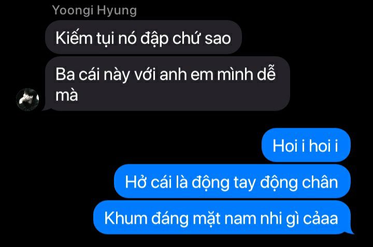Image resolution: width=373 pixels, height=247 pixels.
Task: Click the word 'Khum' in last message
Action: [125, 218]
